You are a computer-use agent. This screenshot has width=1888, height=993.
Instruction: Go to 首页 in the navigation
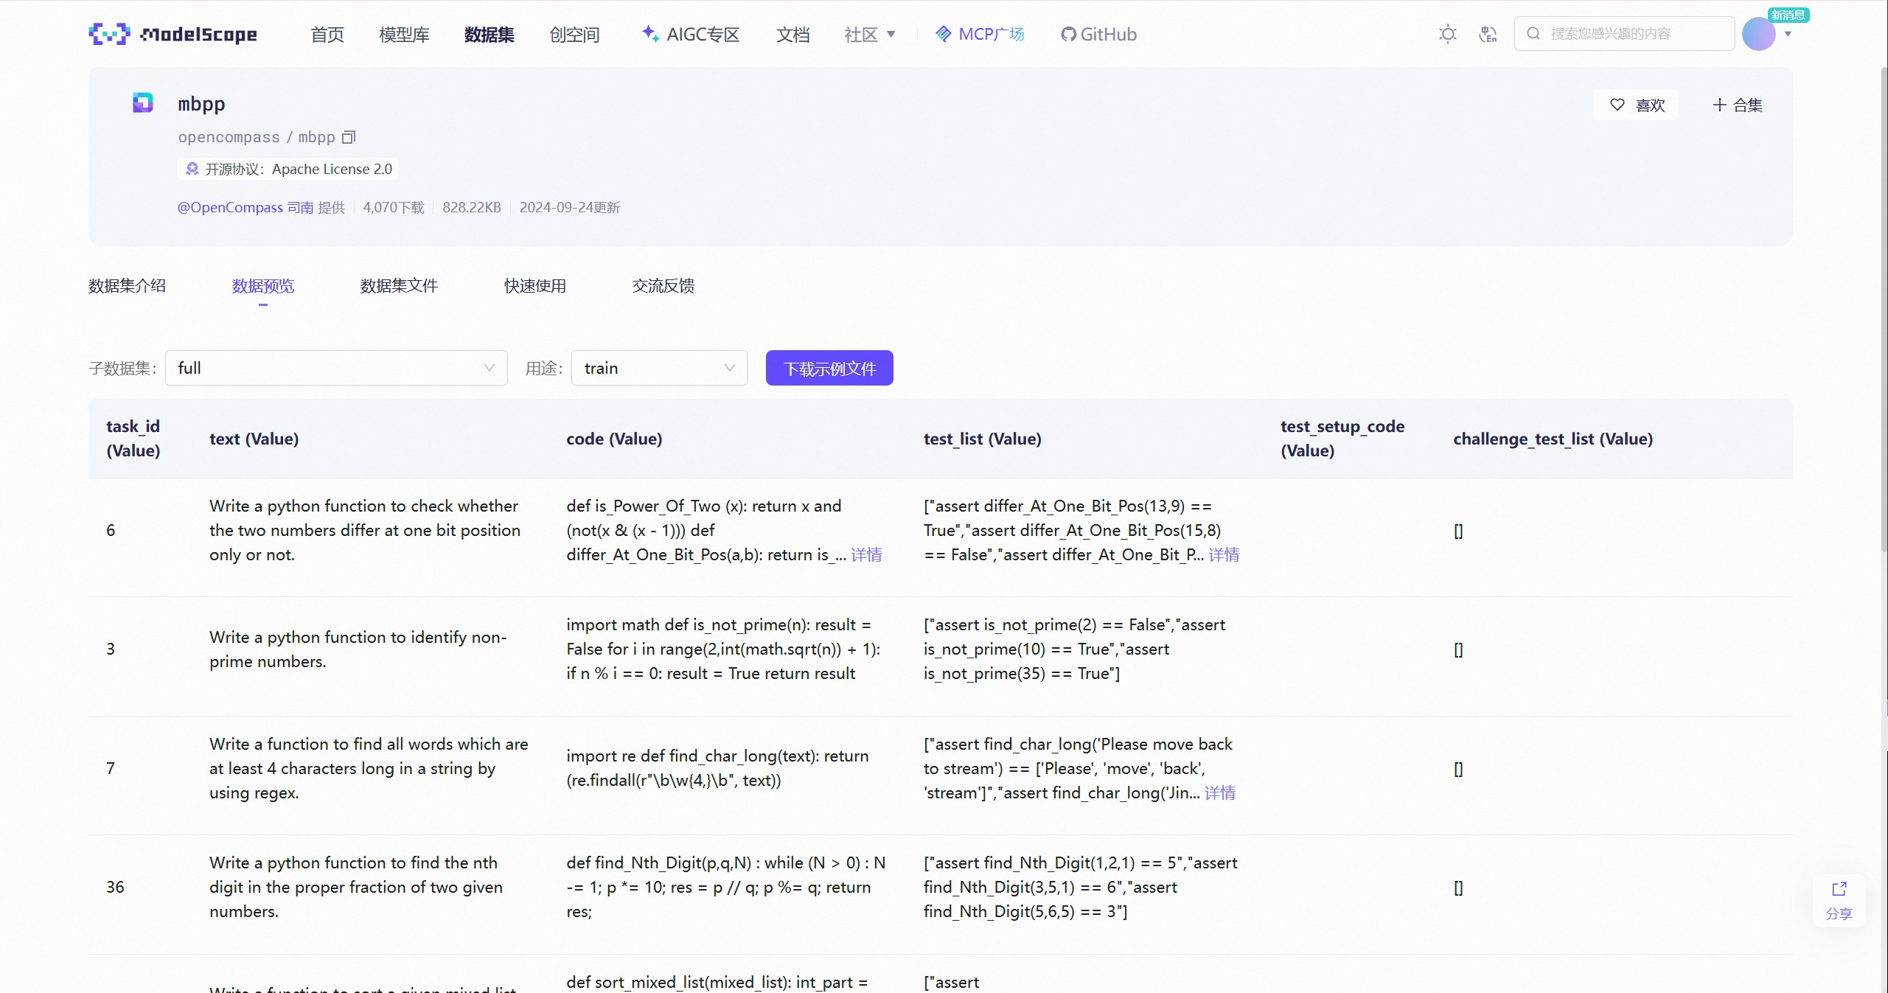[327, 34]
